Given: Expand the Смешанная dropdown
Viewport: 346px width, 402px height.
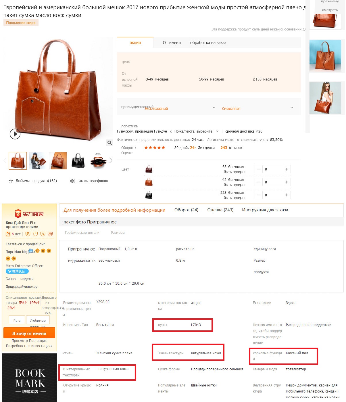Looking at the screenshot, I should point(291,108).
